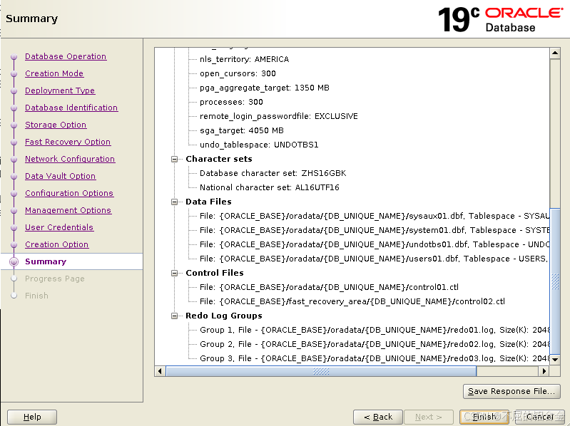Select Group 1 redo01.log row
570x426 pixels.
click(x=375, y=330)
